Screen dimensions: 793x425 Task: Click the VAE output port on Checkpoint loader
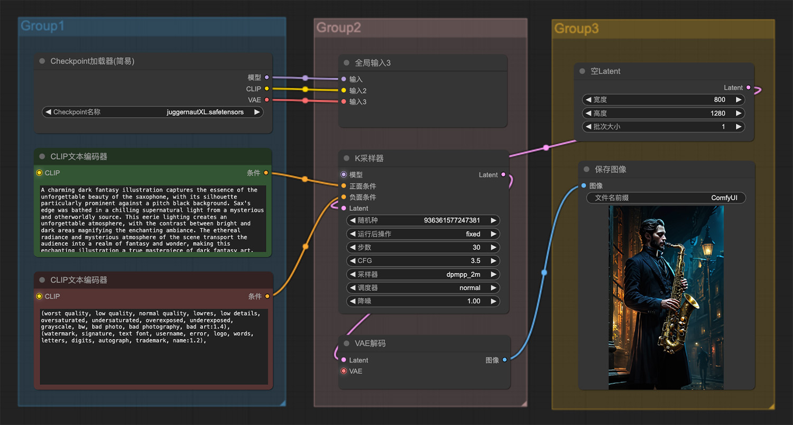coord(266,100)
